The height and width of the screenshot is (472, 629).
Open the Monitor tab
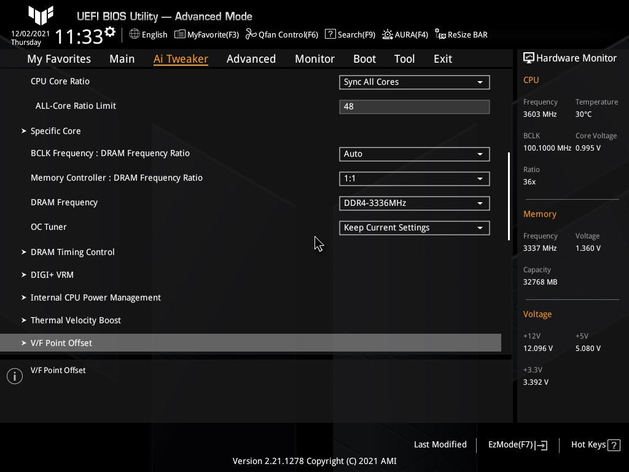[x=314, y=59]
